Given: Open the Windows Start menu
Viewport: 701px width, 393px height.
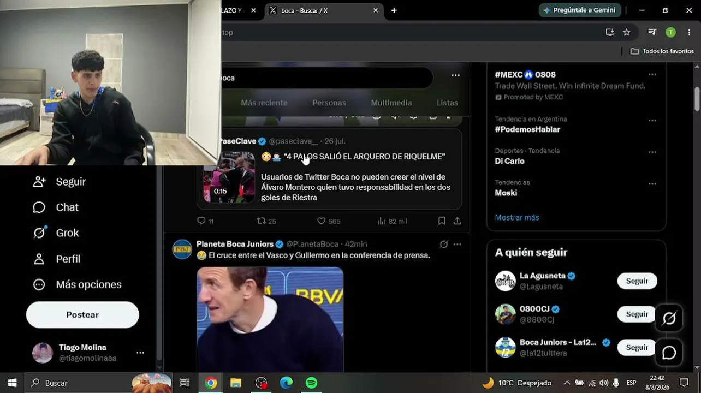Looking at the screenshot, I should (x=12, y=383).
